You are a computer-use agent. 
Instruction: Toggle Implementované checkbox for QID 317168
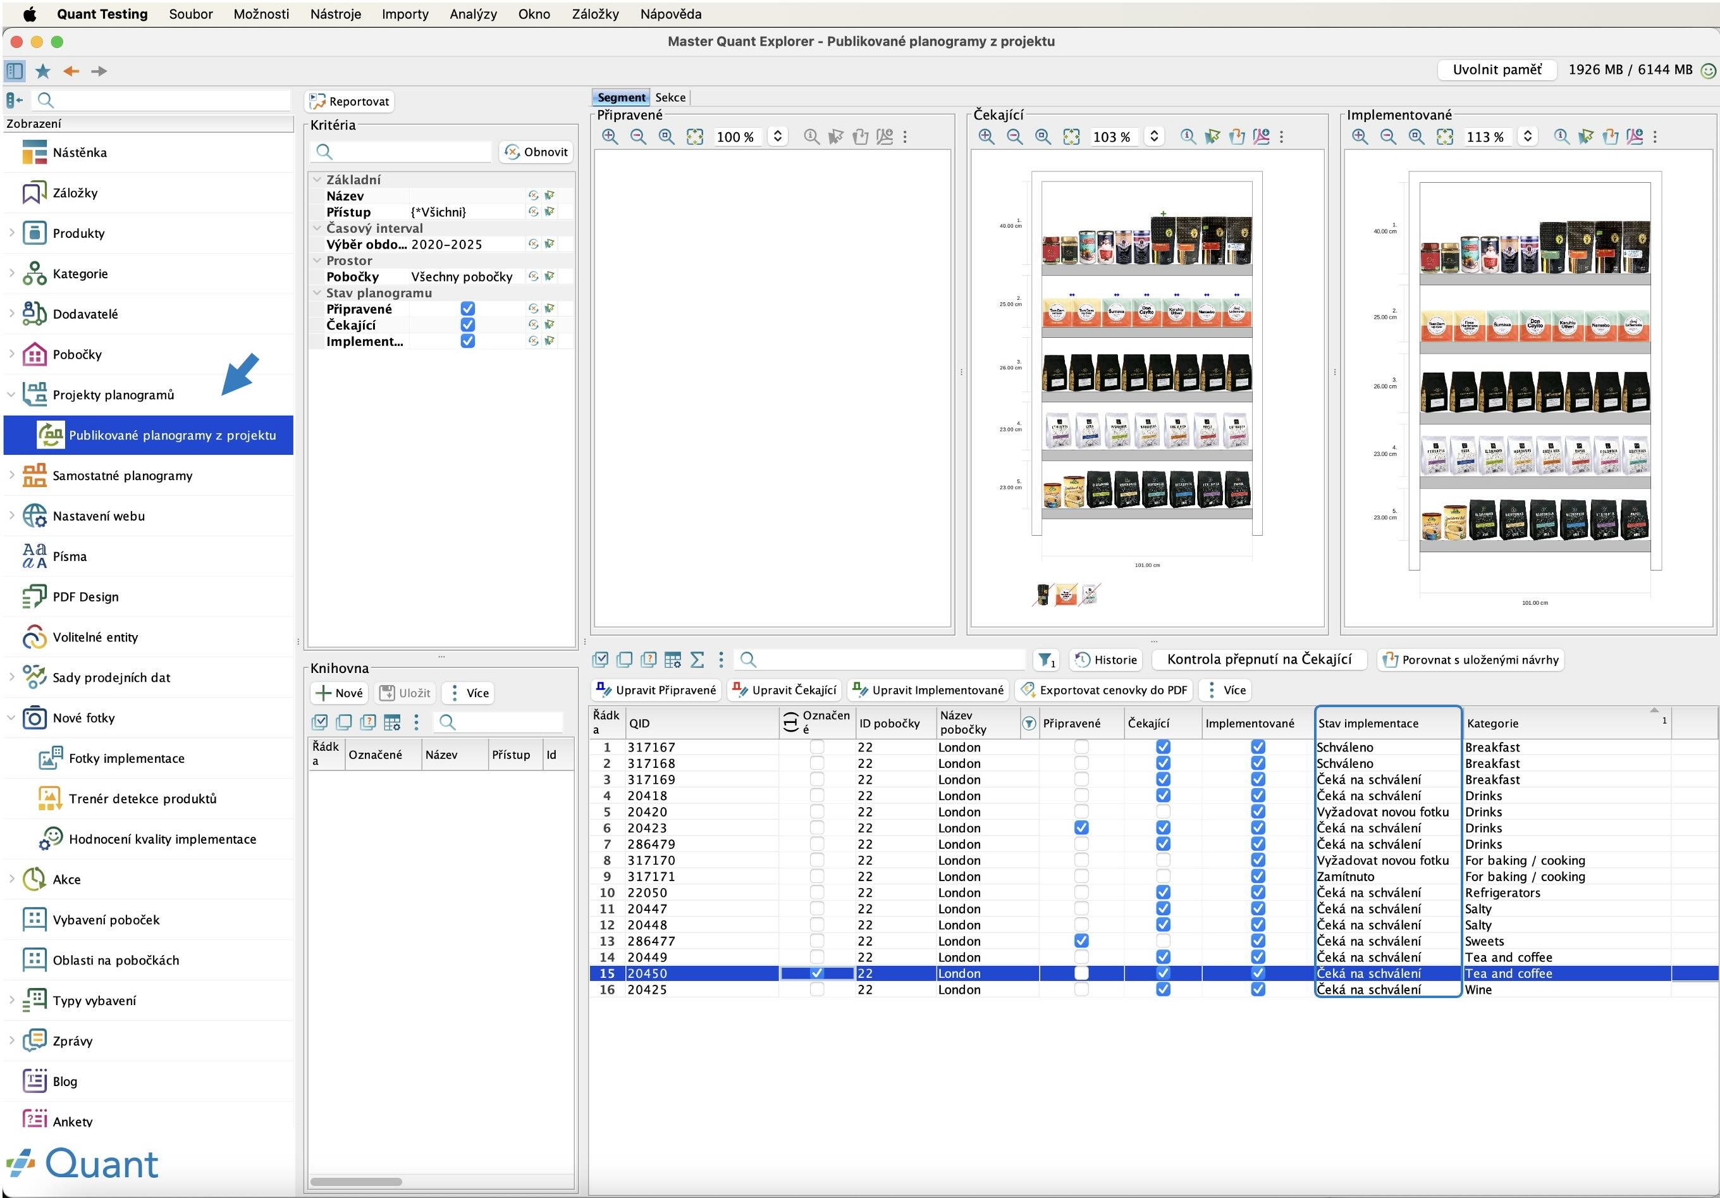tap(1258, 763)
